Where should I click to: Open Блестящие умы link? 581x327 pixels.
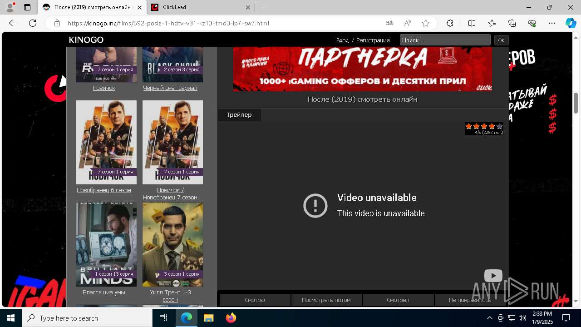pos(104,292)
